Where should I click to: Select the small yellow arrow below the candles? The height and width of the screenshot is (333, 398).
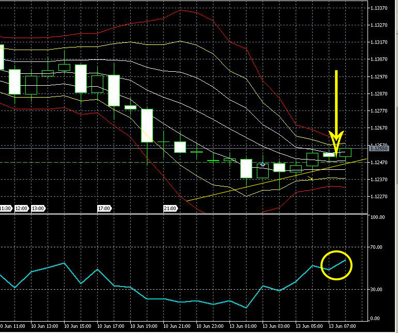pyautogui.click(x=311, y=179)
